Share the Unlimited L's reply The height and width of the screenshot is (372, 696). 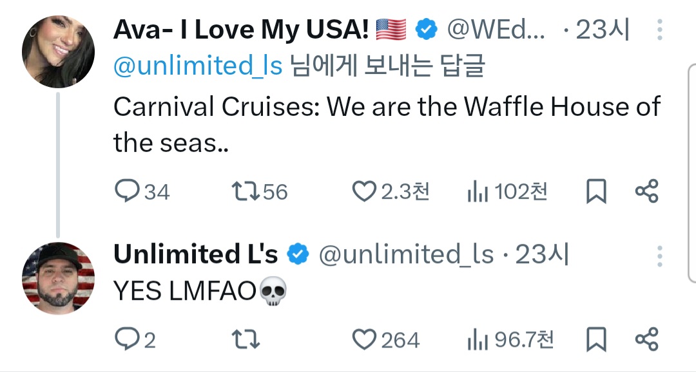(646, 339)
